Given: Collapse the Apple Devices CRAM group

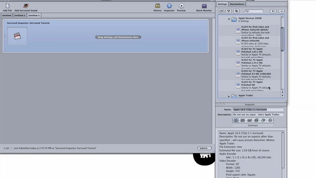Looking at the screenshot, I should click(x=229, y=19).
